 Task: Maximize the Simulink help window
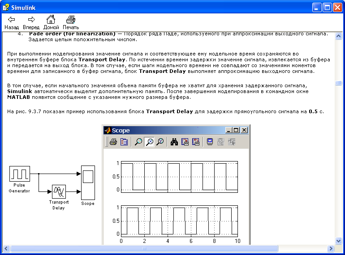coord(327,8)
